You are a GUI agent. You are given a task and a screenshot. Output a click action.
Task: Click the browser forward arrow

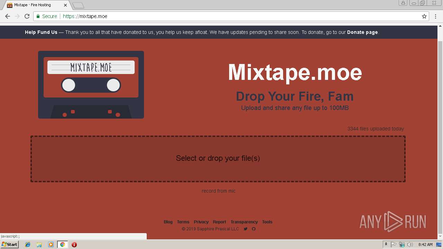pos(17,16)
